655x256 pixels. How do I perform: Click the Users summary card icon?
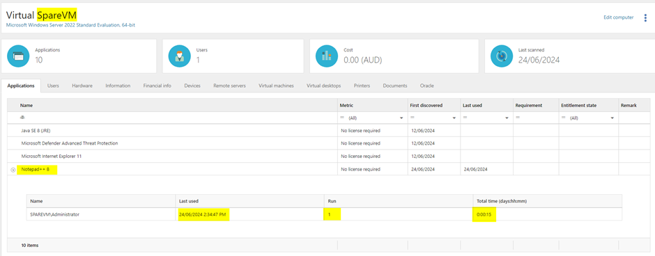click(x=180, y=56)
